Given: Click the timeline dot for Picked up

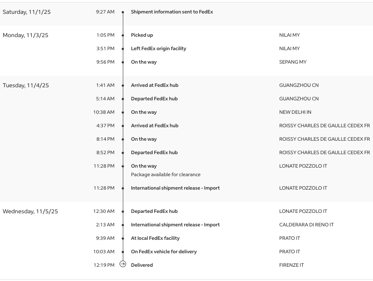Looking at the screenshot, I should [123, 35].
